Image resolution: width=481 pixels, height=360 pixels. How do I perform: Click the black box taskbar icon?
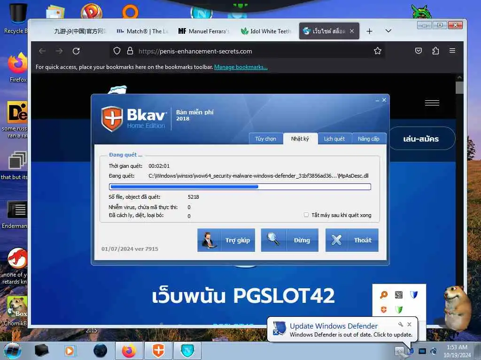pos(41,351)
